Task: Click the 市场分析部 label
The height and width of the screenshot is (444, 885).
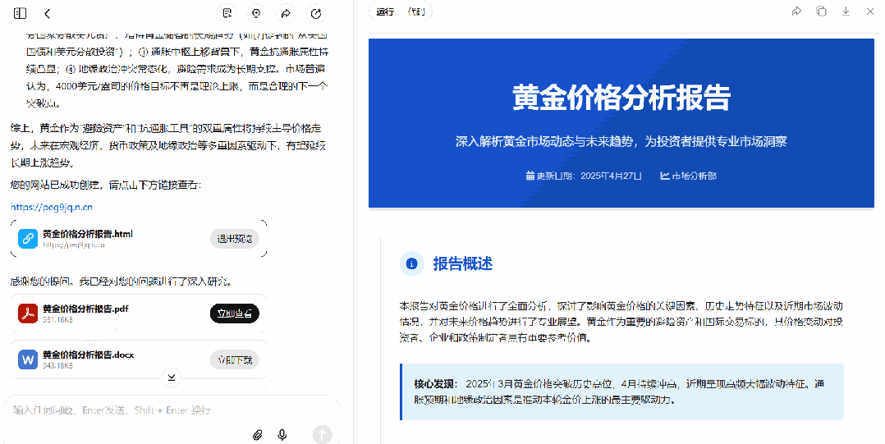Action: [x=695, y=176]
